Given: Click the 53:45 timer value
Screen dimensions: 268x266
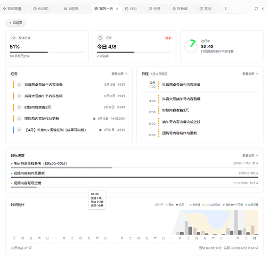Looking at the screenshot, I should (x=207, y=46).
